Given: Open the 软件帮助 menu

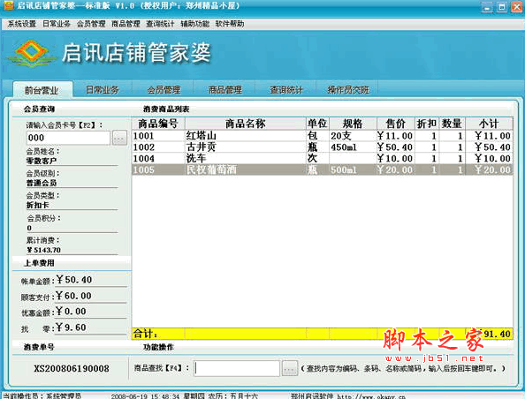Looking at the screenshot, I should [229, 24].
